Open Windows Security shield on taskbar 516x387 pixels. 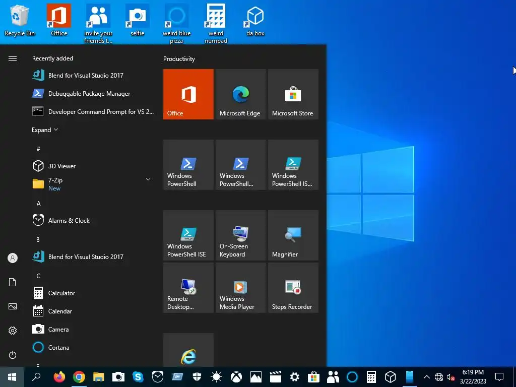pyautogui.click(x=197, y=377)
